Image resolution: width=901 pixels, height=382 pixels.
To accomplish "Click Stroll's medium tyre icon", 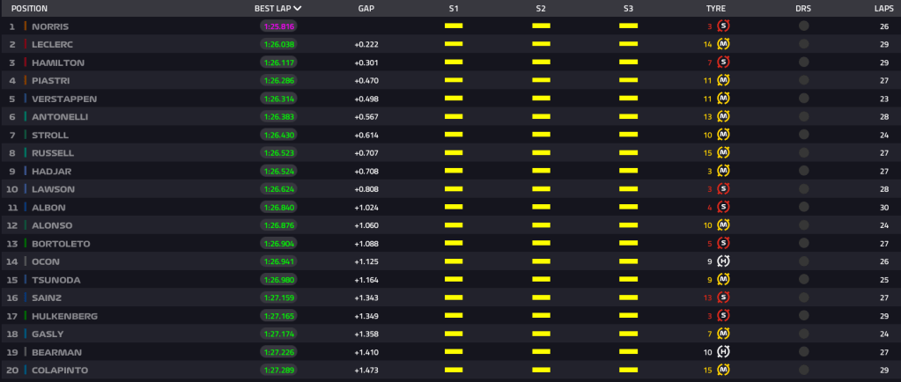I will [723, 135].
